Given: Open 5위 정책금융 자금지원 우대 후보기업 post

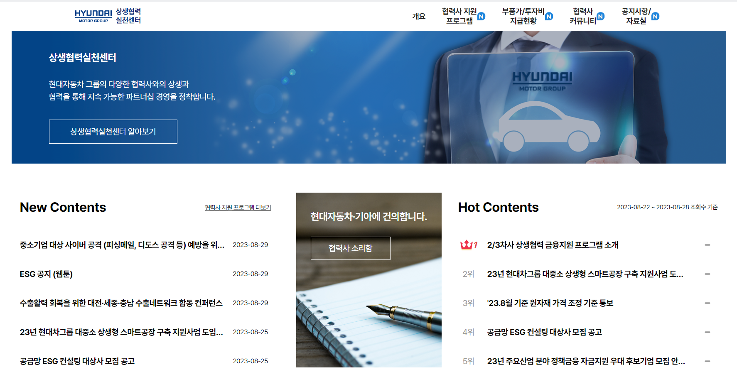Looking at the screenshot, I should (586, 361).
